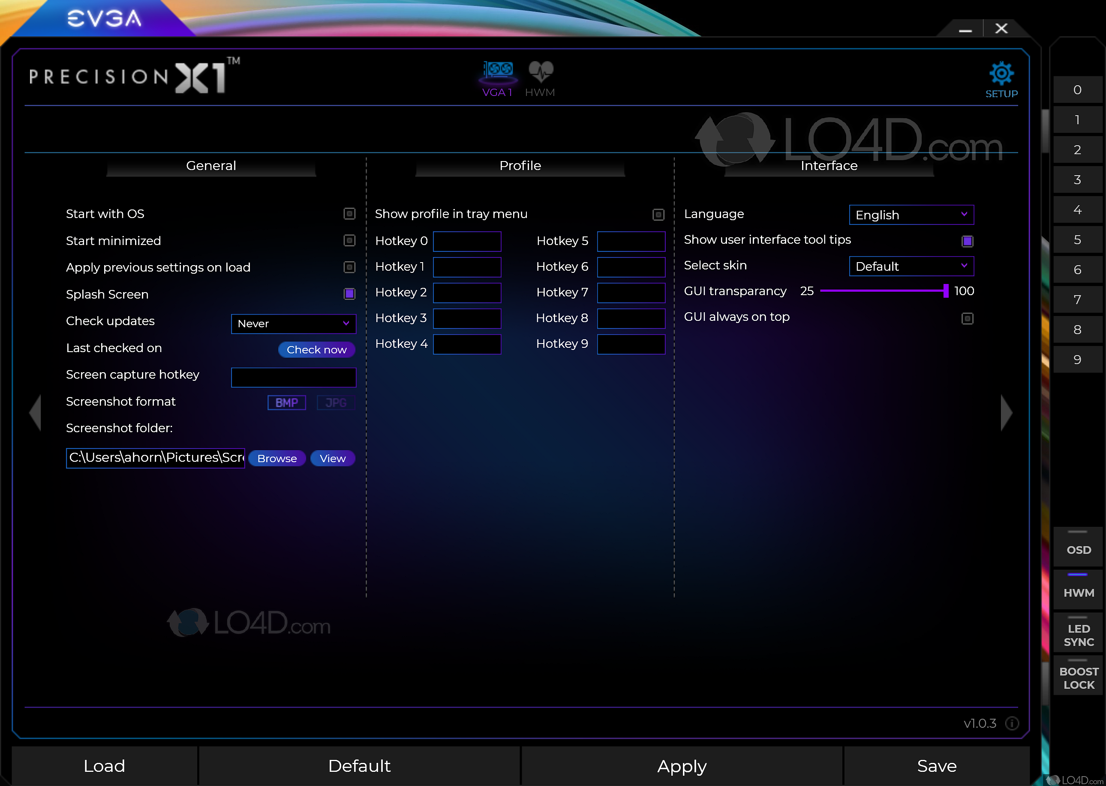
Task: Apply the current settings
Action: click(x=681, y=766)
